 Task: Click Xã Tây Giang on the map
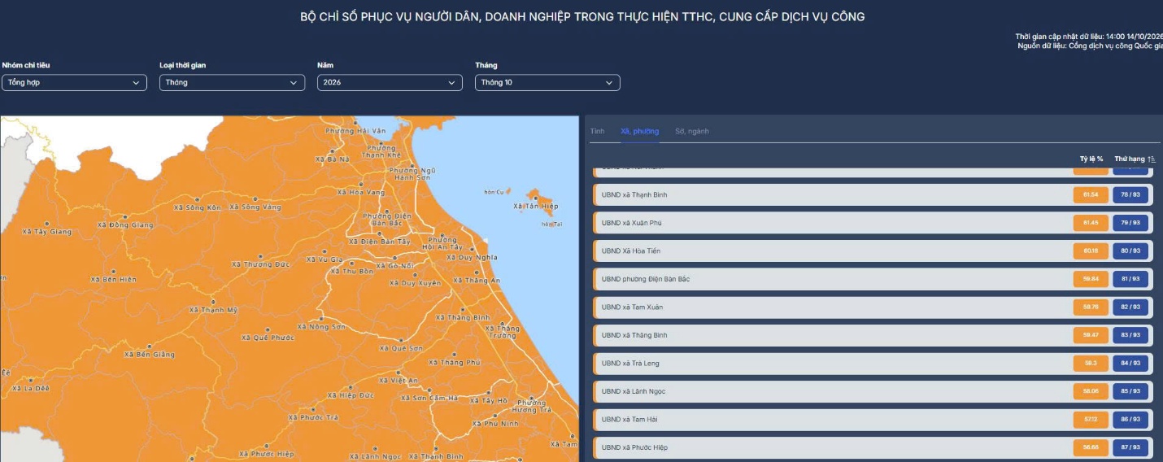47,232
